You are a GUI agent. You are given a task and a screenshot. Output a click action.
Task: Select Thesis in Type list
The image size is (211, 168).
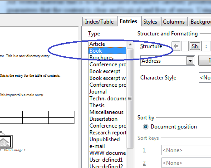[107, 105]
